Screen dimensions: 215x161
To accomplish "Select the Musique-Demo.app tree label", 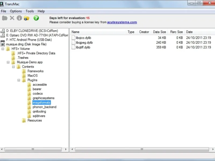I will click(30, 62).
